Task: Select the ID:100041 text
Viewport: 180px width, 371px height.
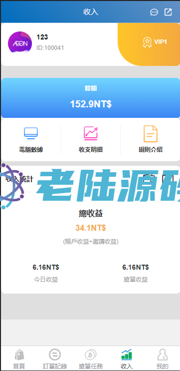Action: point(50,48)
